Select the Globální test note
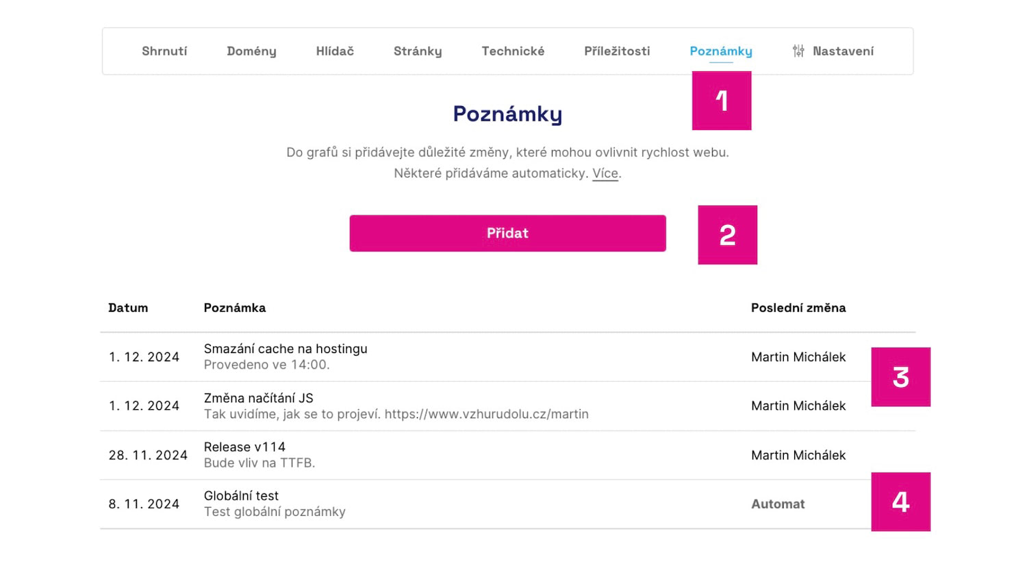 242,495
